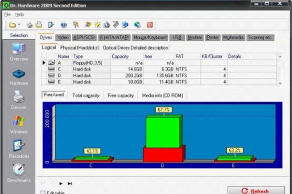This screenshot has width=292, height=194.
Task: Select Optical Drives Detailed description tab
Action: [136, 48]
